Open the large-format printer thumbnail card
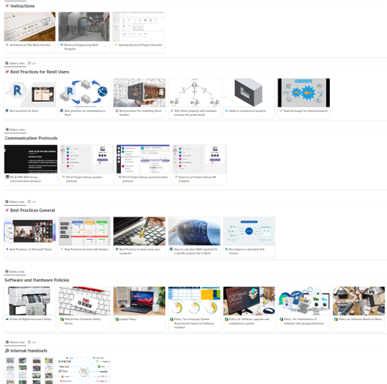This screenshot has height=384, width=387. pyautogui.click(x=30, y=309)
